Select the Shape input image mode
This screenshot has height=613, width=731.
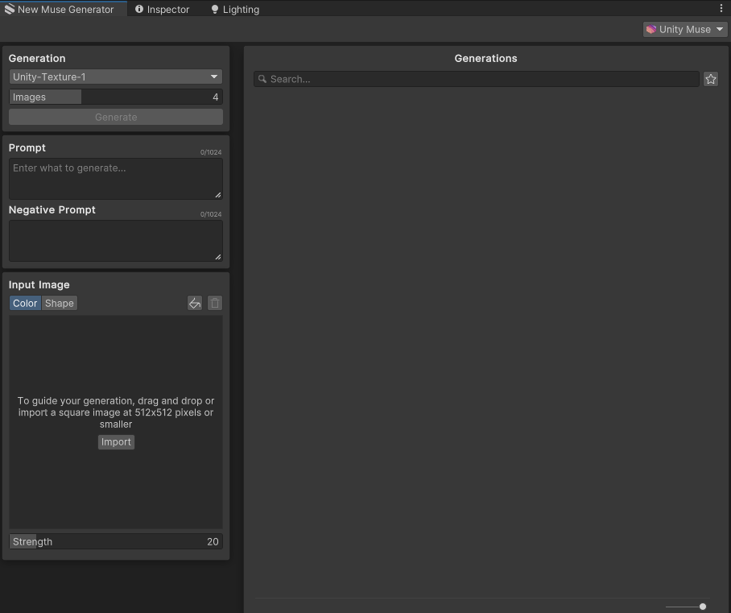60,303
